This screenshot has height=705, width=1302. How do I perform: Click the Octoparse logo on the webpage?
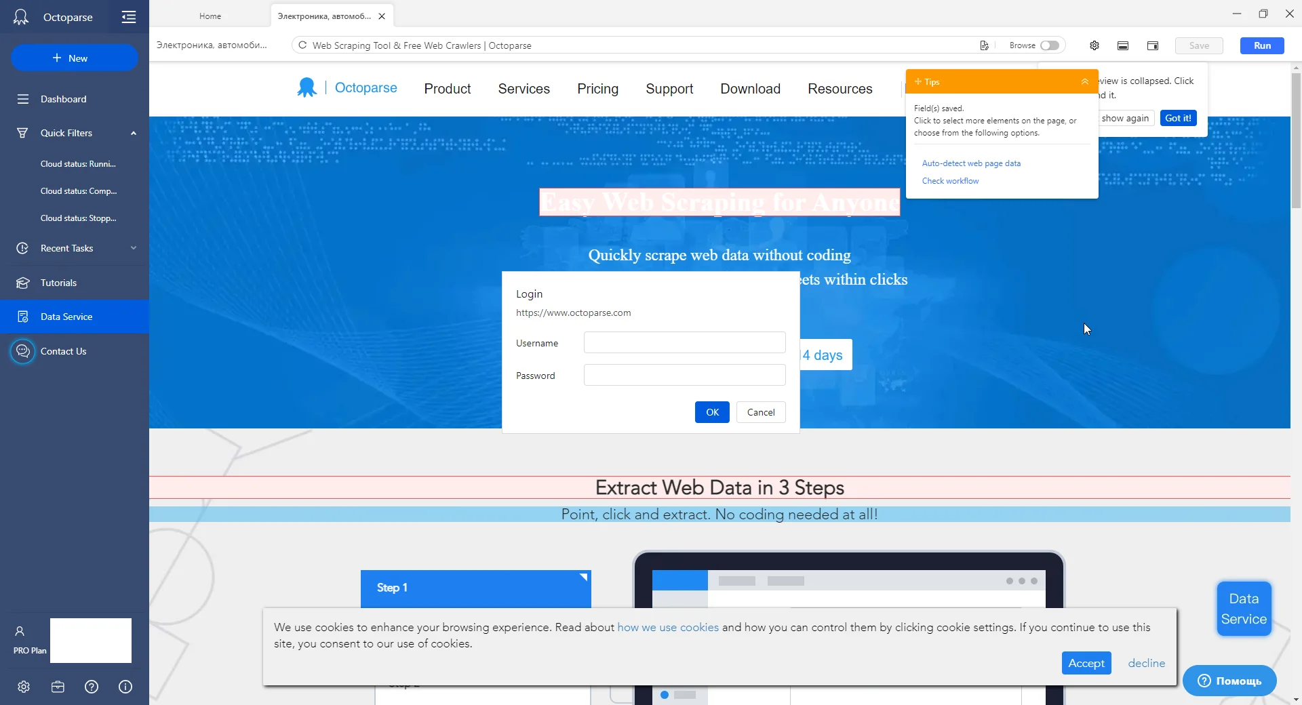(x=347, y=88)
